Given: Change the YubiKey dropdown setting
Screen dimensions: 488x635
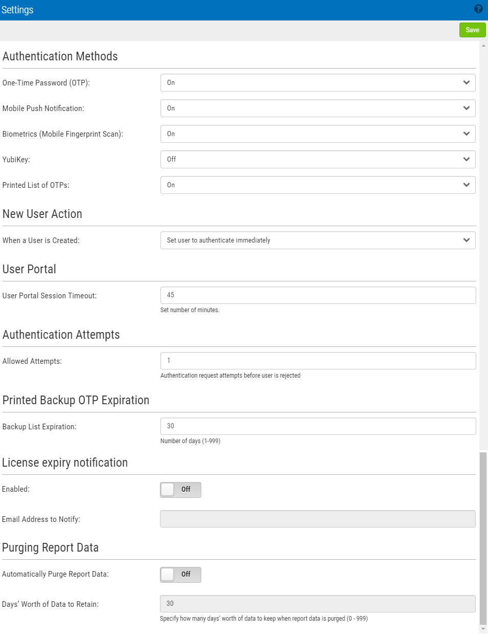Looking at the screenshot, I should pos(318,160).
